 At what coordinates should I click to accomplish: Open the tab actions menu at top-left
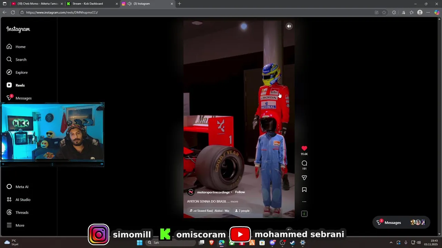pos(4,4)
